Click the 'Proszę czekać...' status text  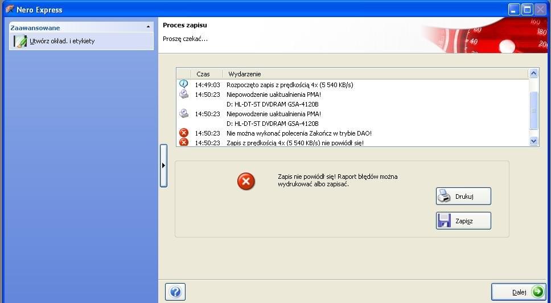click(185, 39)
